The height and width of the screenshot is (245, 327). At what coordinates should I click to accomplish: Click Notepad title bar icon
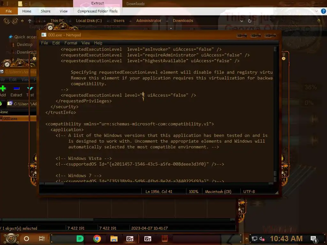click(x=44, y=35)
